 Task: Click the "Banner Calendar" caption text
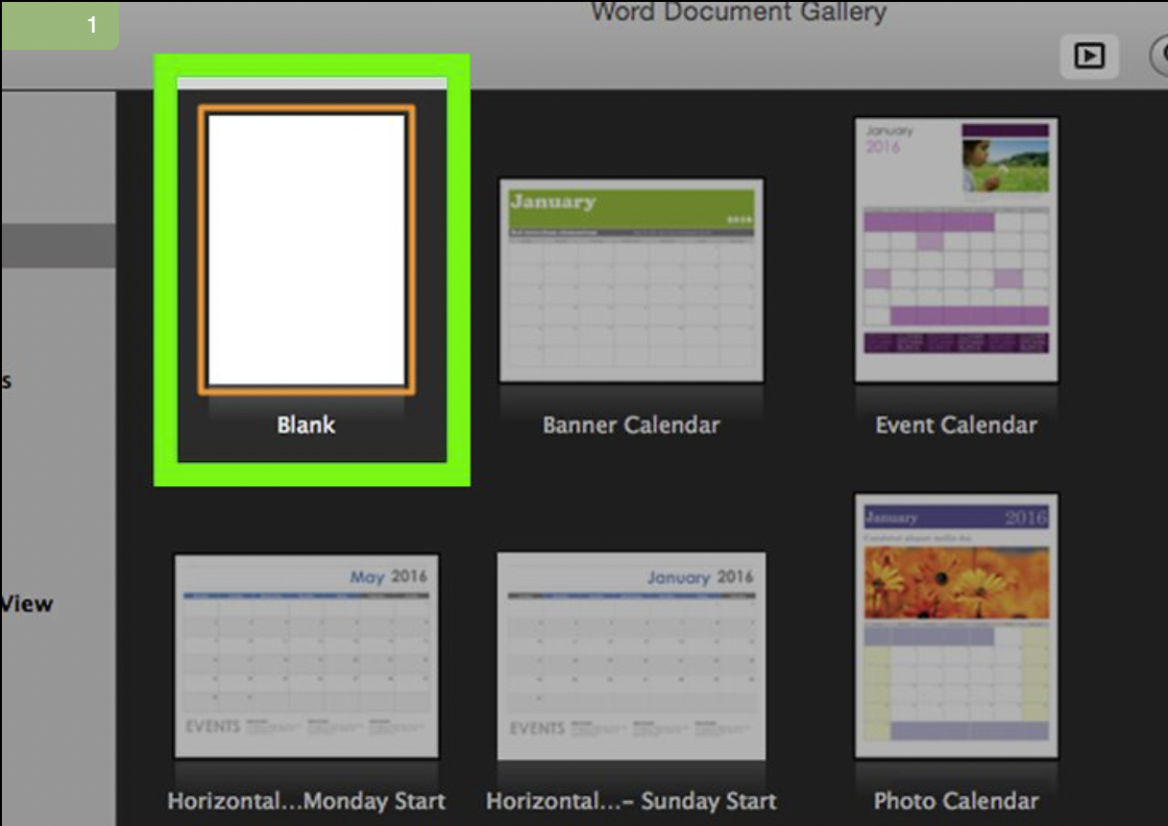click(631, 425)
